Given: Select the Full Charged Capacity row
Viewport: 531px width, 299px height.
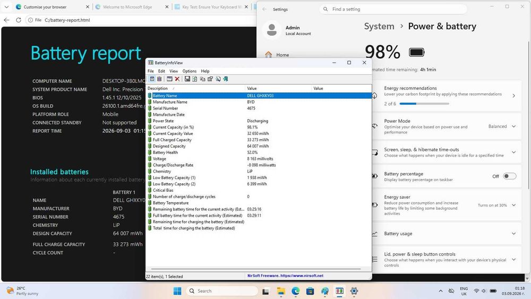Looking at the screenshot, I should click(259, 140).
